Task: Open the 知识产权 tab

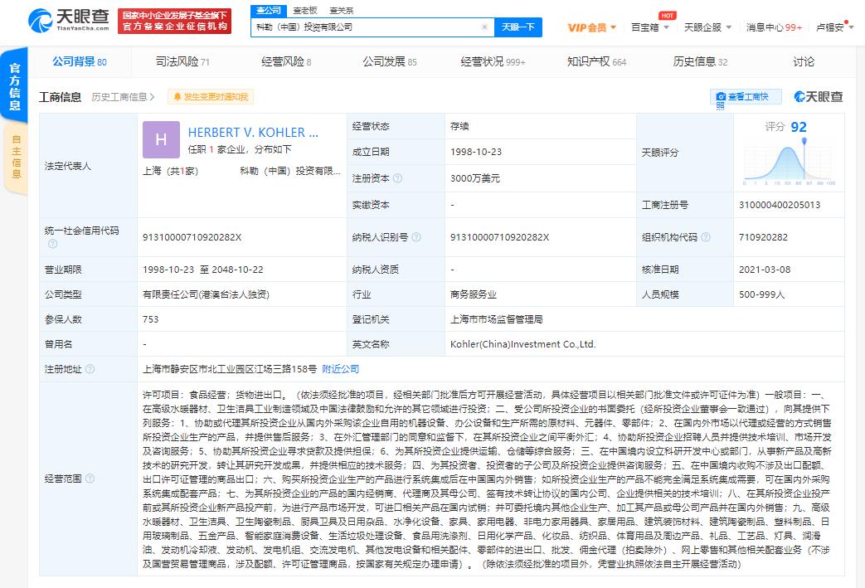Action: pos(596,62)
